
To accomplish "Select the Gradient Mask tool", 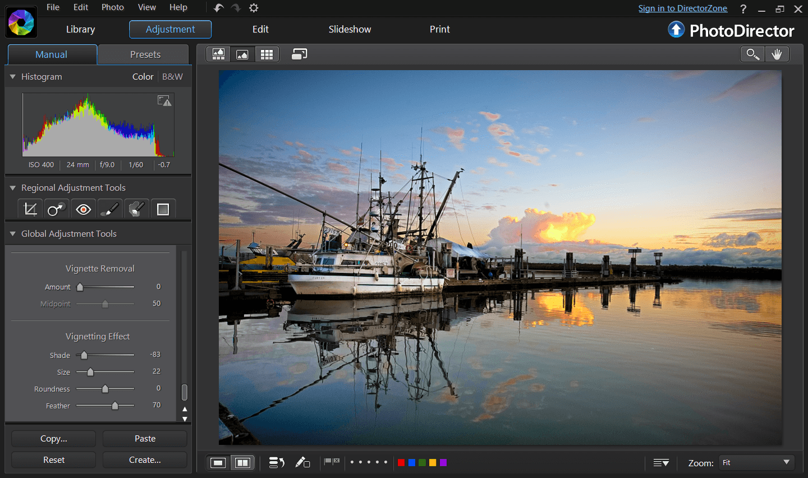I will [163, 209].
